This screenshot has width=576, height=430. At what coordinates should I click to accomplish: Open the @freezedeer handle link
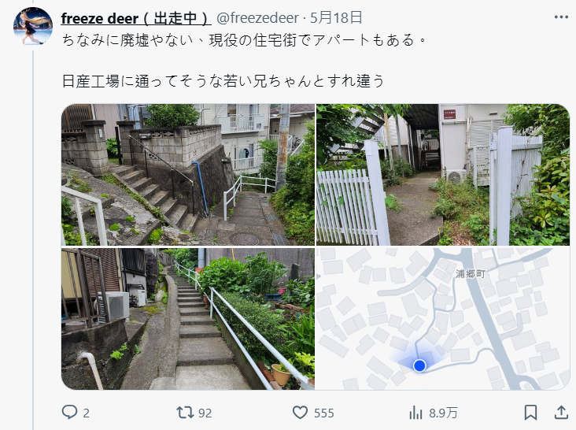[257, 18]
